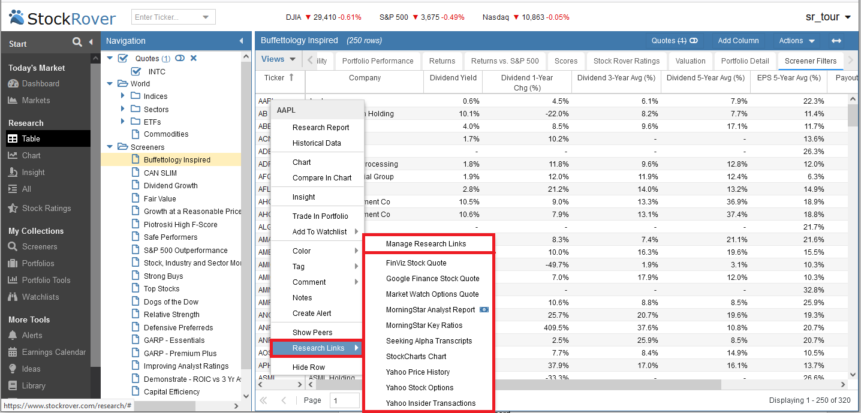Open the Dashboard from Today's Market
Image resolution: width=861 pixels, height=413 pixels.
[x=41, y=83]
